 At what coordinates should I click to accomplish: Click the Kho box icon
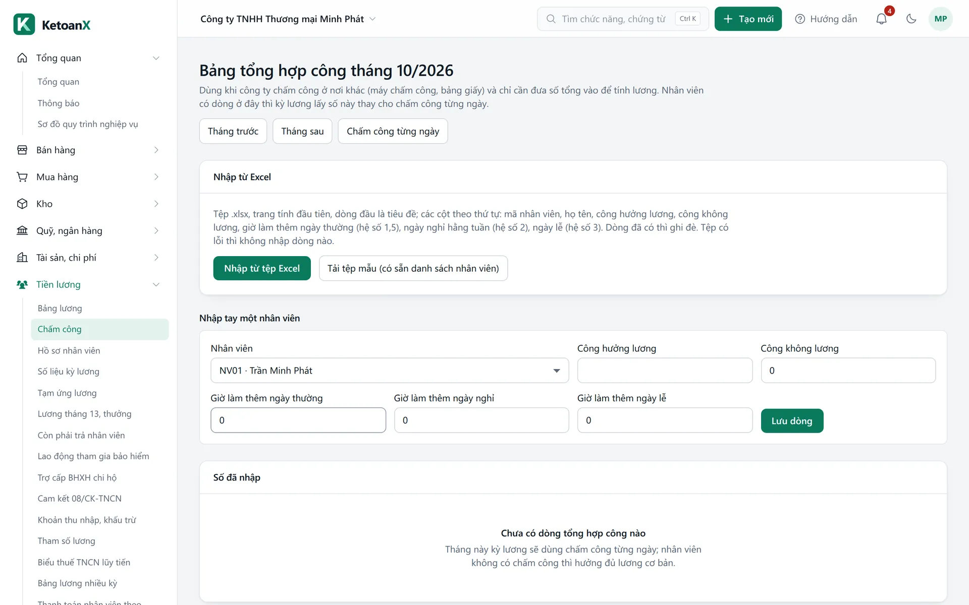point(22,204)
